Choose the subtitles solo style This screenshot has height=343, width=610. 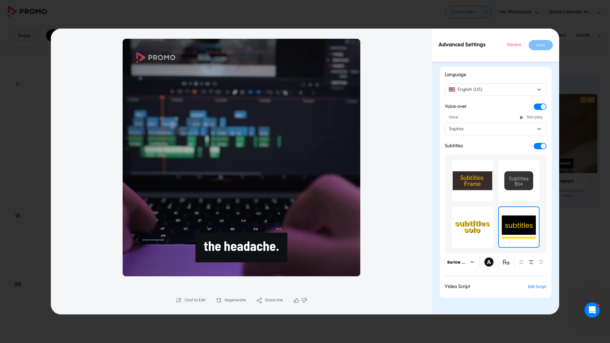472,227
